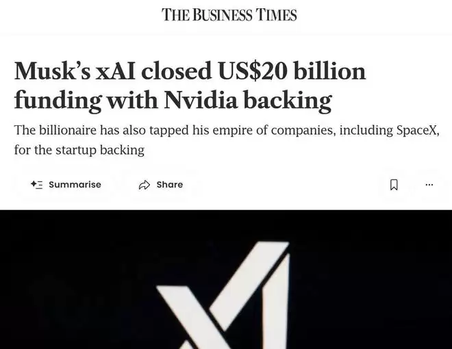Click The Business Times logo
Image resolution: width=452 pixels, height=349 pixels.
pyautogui.click(x=229, y=14)
